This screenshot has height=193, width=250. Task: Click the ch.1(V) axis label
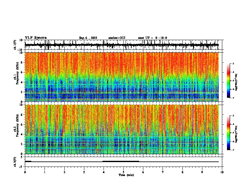coord(15,45)
